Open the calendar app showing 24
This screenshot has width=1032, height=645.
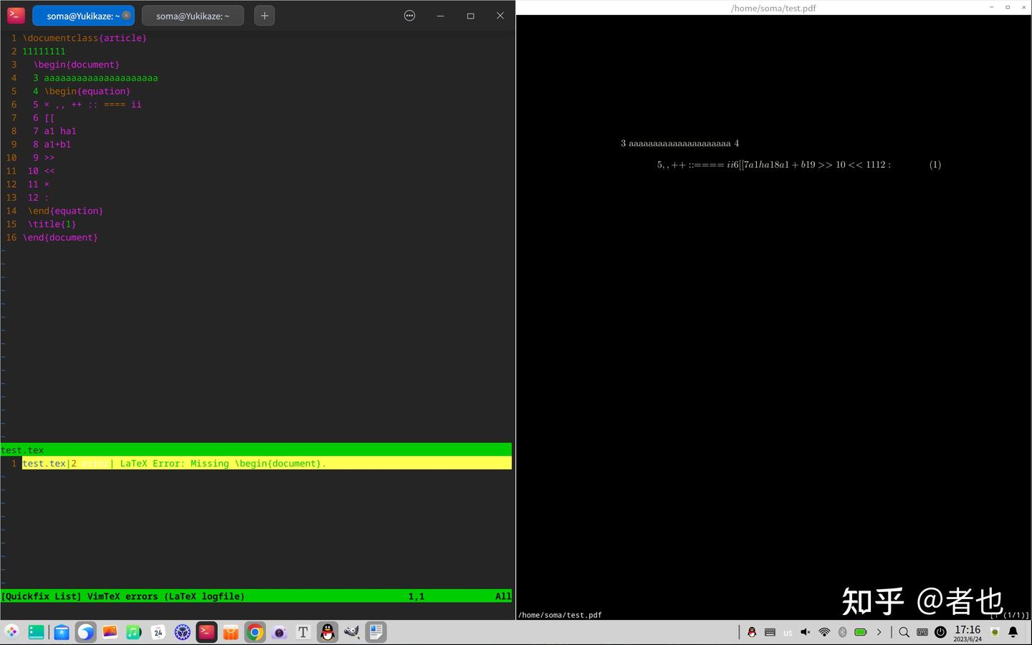(x=158, y=632)
